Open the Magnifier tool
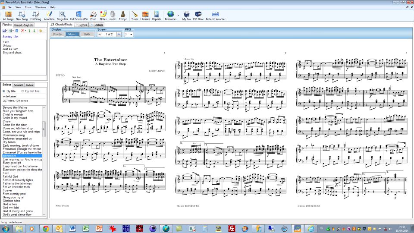Image resolution: width=414 pixels, height=233 pixels. (x=62, y=16)
